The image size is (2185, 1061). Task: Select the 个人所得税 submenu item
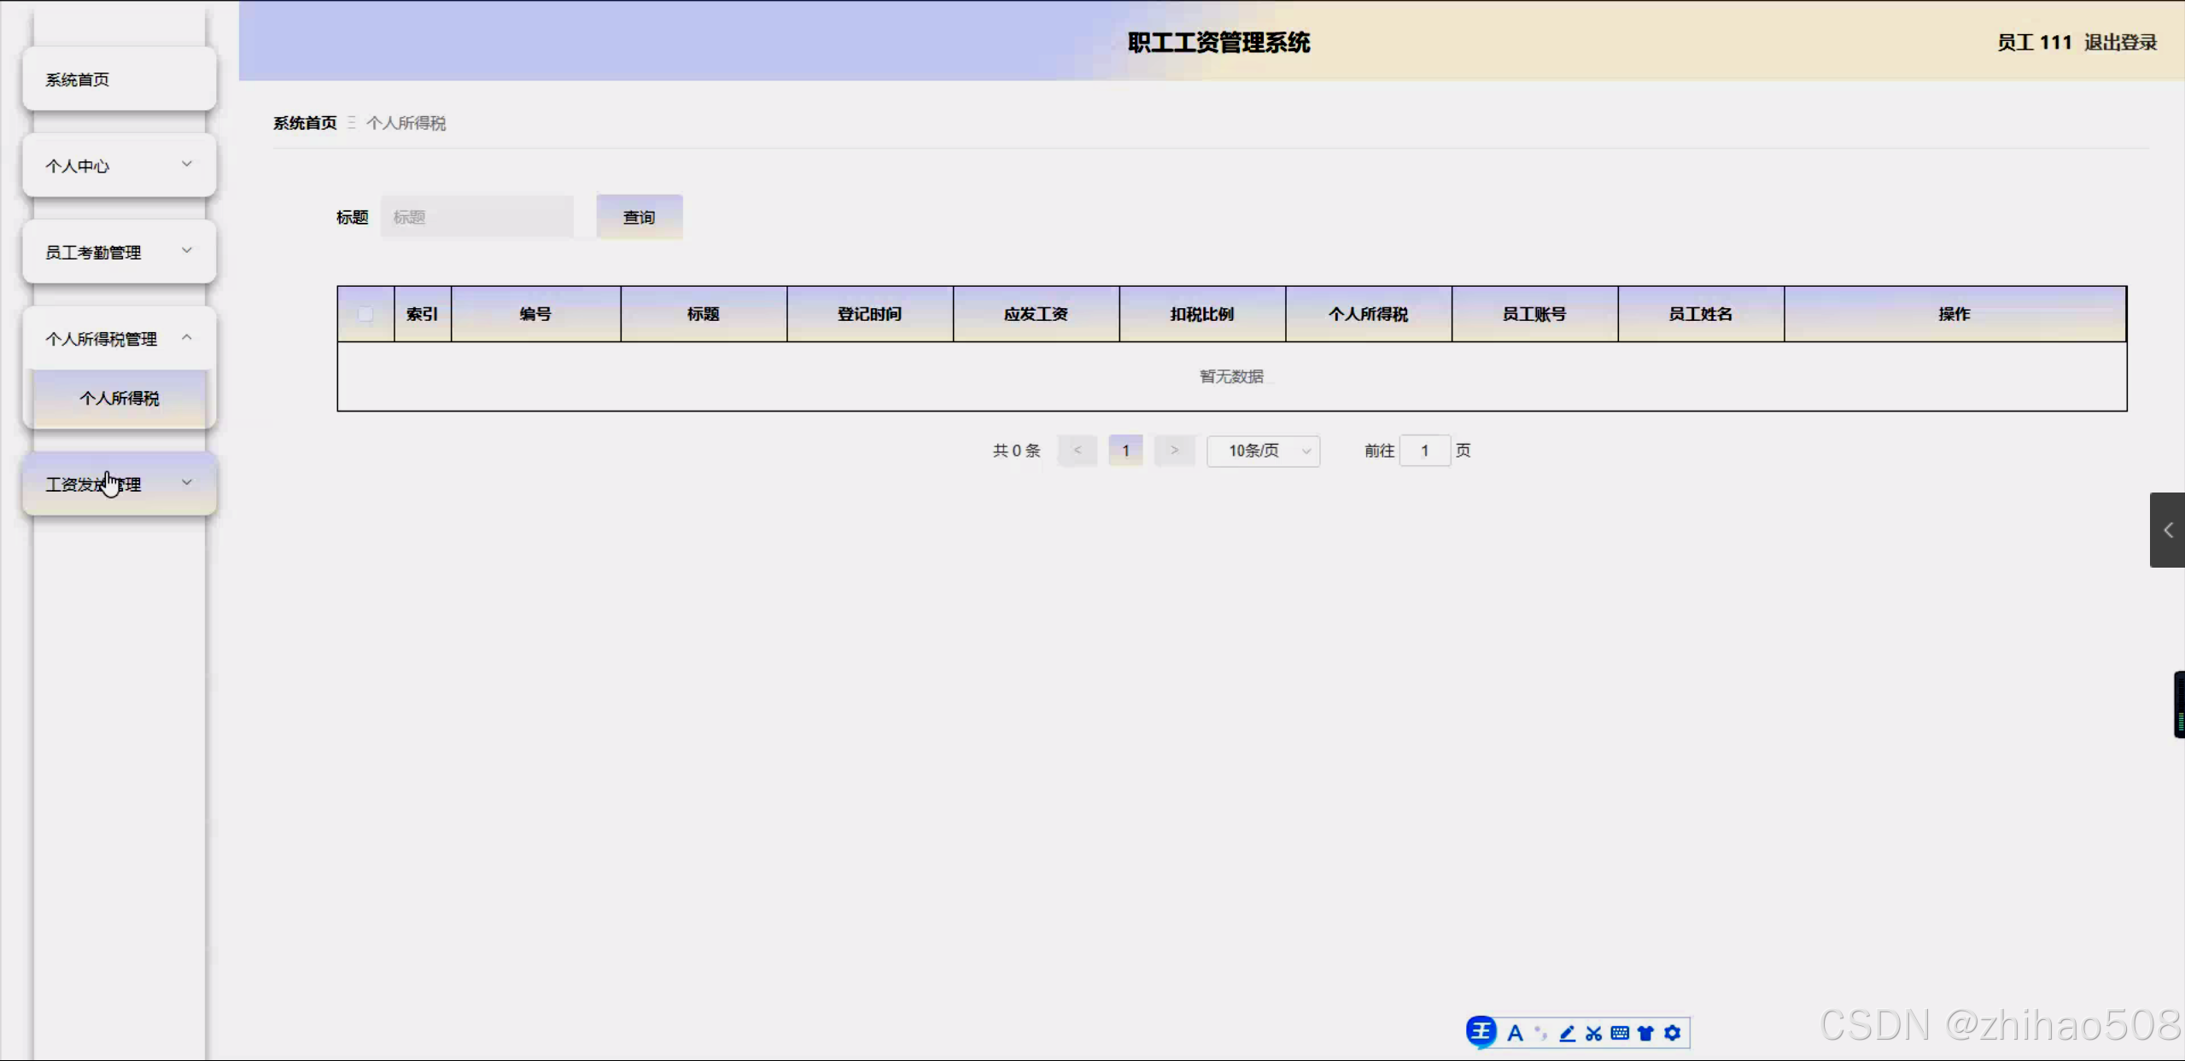tap(120, 399)
